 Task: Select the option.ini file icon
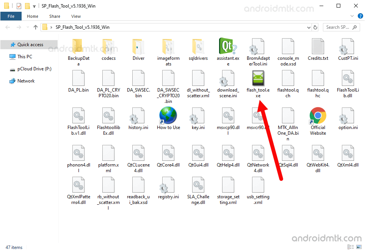346,115
